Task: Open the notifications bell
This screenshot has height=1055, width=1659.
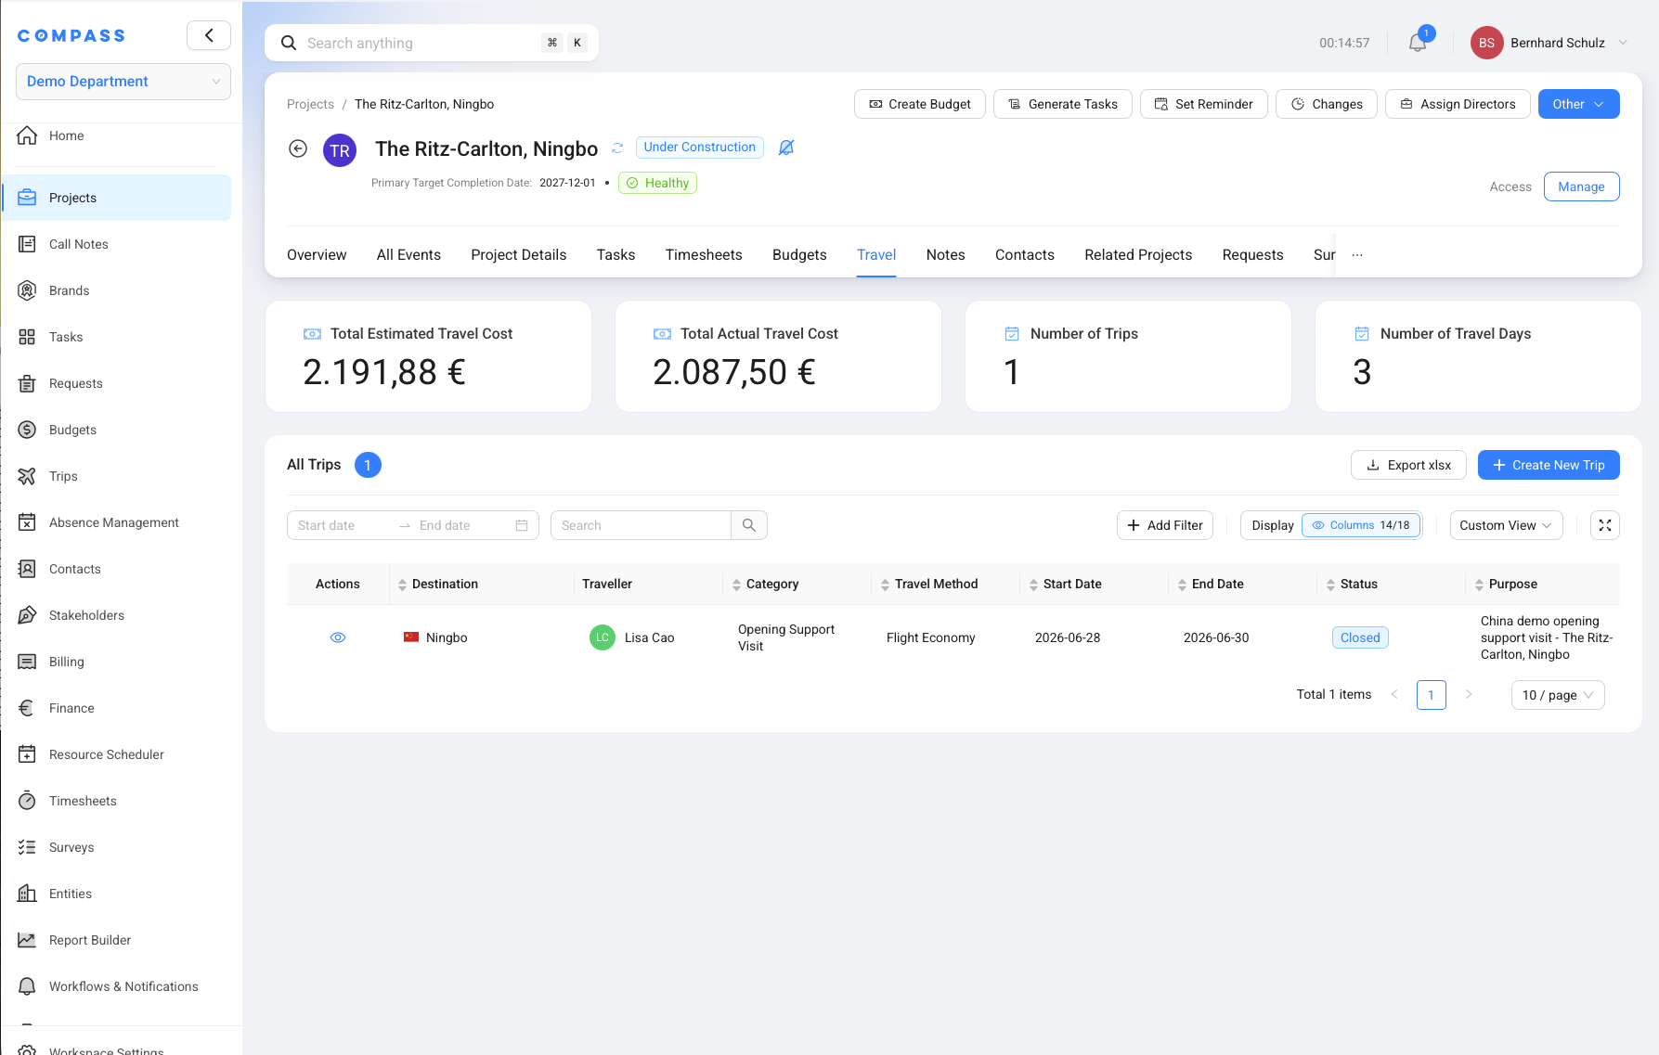Action: (1417, 43)
